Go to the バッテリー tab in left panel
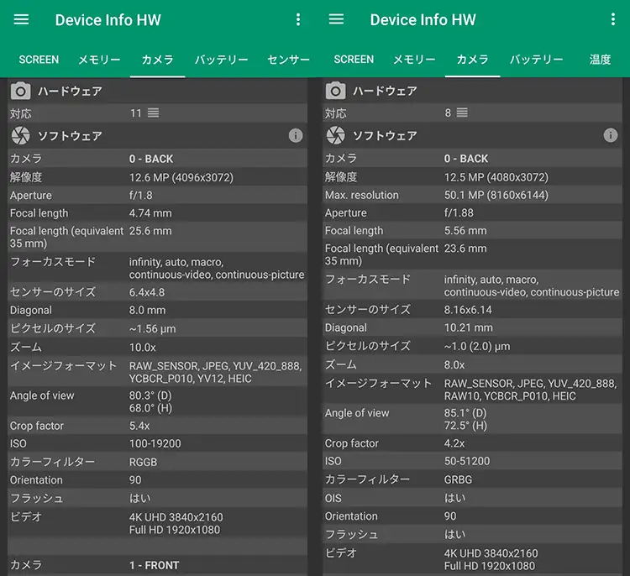 [x=221, y=60]
